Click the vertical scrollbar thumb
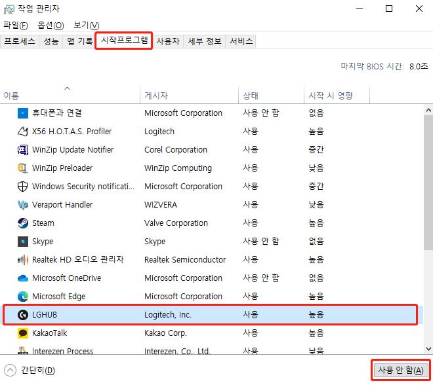This screenshot has height=385, width=433. pos(428,183)
